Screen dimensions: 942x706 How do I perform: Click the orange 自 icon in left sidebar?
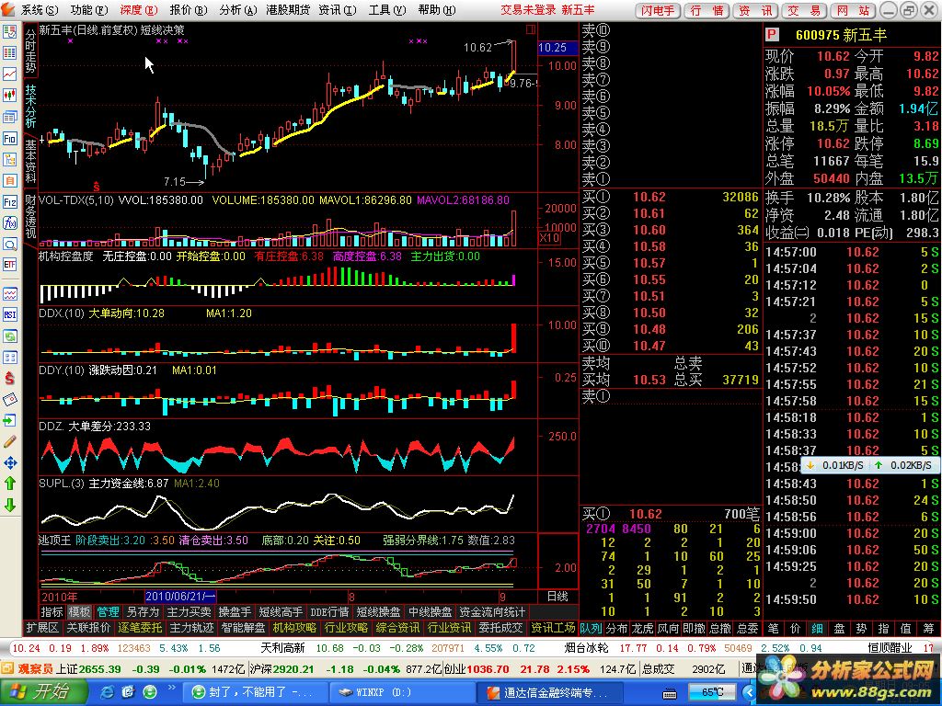pyautogui.click(x=9, y=180)
